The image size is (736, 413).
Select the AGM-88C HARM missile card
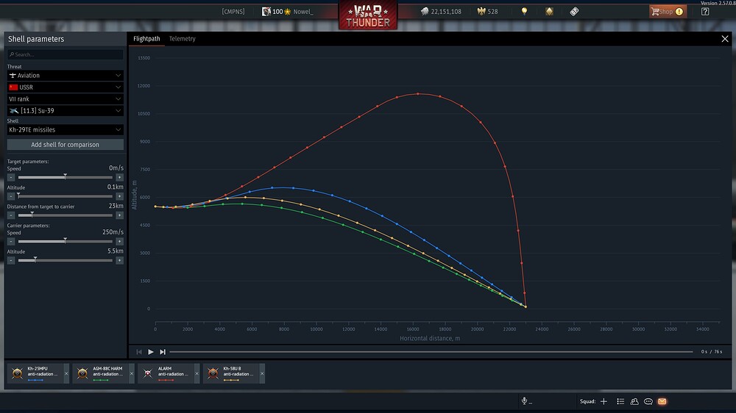[100, 373]
